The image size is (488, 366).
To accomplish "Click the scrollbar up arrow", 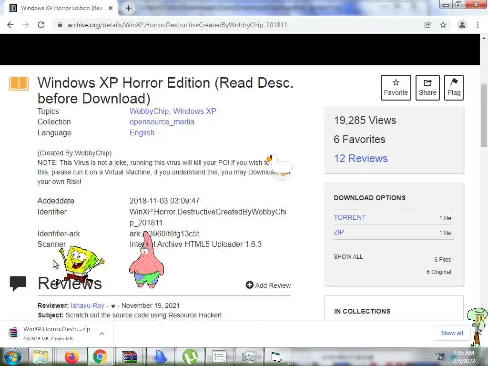I will pos(484,38).
